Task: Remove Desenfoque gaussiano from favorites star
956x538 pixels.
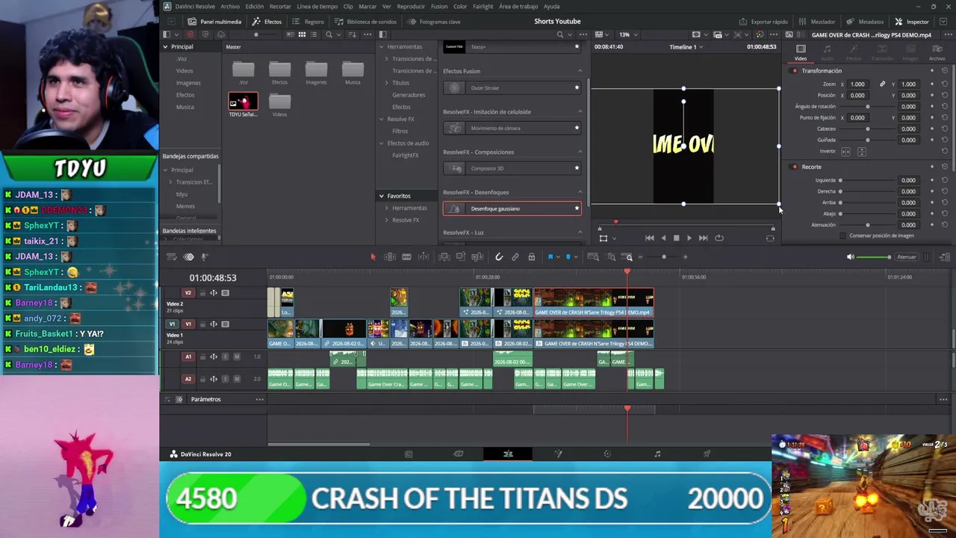Action: (x=577, y=208)
